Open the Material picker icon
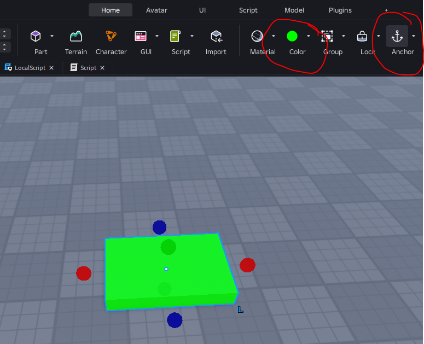This screenshot has width=424, height=344. 257,36
